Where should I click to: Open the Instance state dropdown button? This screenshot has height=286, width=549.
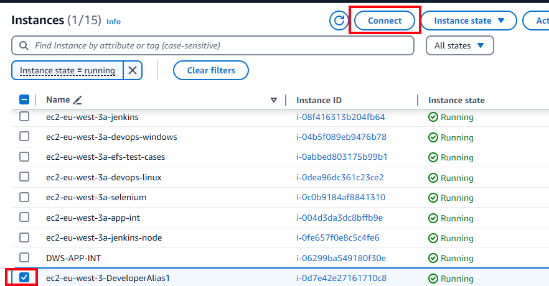point(469,21)
